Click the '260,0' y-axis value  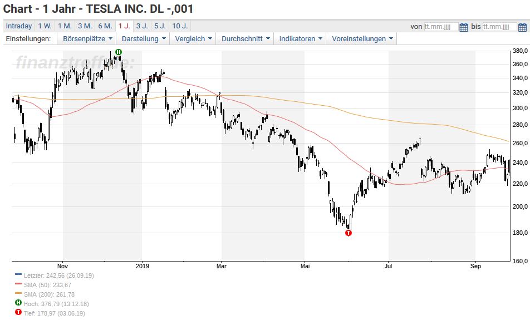pos(520,143)
